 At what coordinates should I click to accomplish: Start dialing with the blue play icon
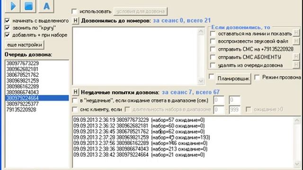13,6
